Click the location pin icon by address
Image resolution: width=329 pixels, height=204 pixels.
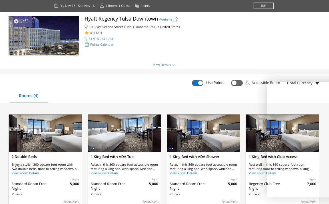pyautogui.click(x=86, y=27)
